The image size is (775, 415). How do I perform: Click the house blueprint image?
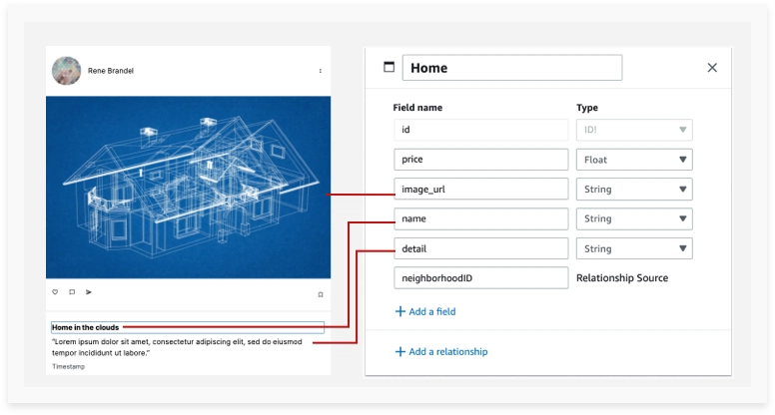[x=189, y=187]
